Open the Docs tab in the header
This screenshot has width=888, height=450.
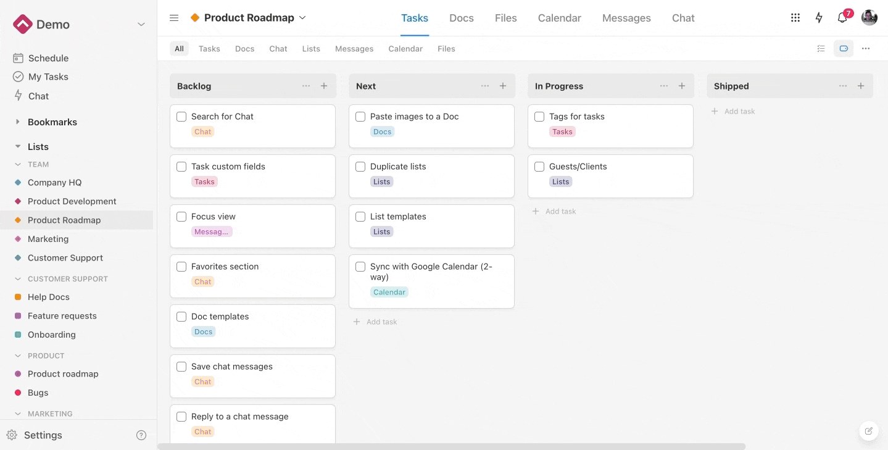(x=461, y=18)
